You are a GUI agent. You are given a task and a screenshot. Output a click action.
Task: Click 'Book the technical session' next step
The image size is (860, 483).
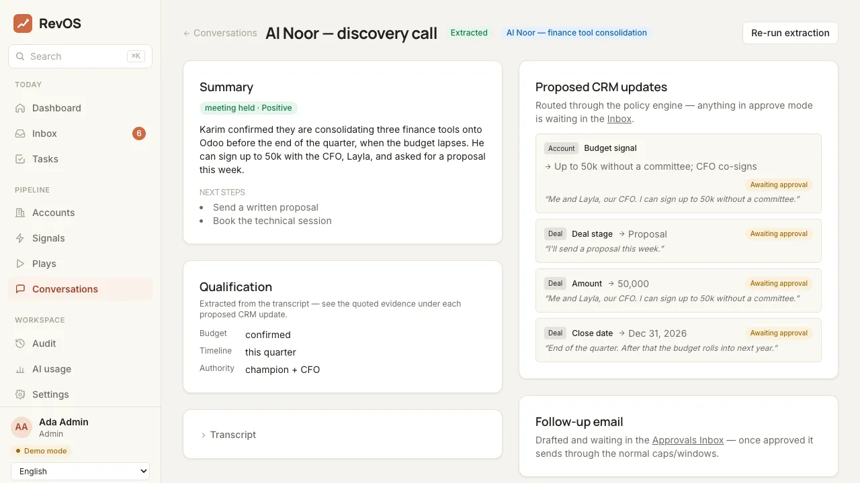click(272, 221)
